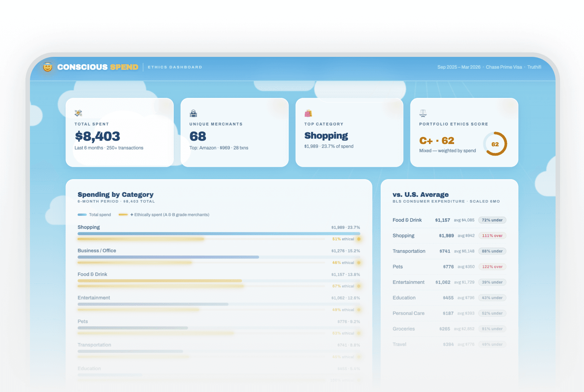The height and width of the screenshot is (392, 584).
Task: Click the scales icon on Ethics Score card
Action: (x=423, y=113)
